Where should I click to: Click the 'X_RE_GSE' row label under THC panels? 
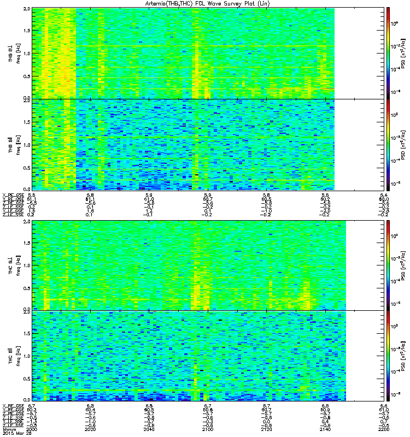(13, 406)
